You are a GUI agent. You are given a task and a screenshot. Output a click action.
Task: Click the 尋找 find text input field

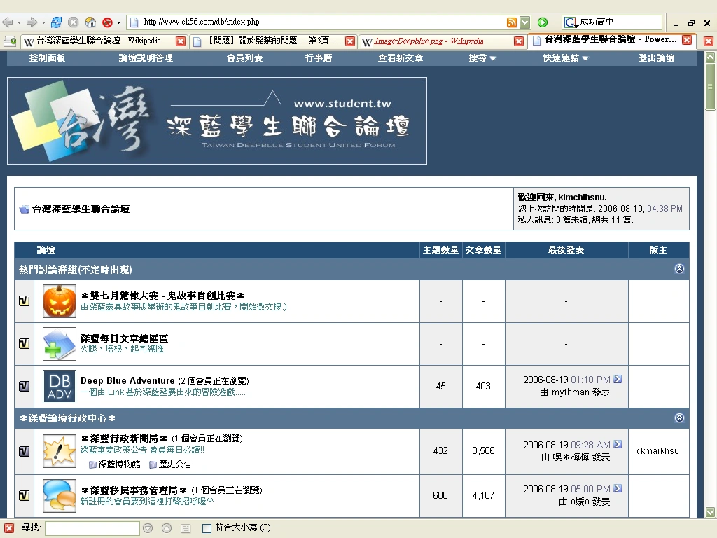(x=92, y=528)
